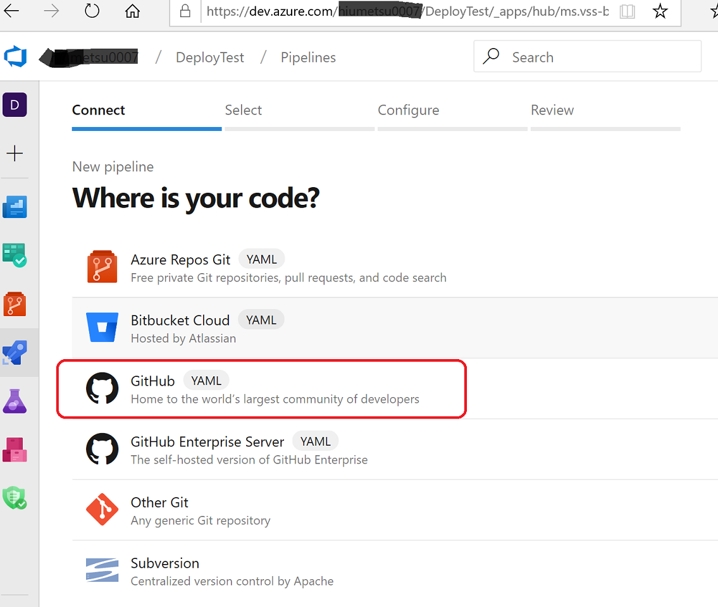Click the GitHub octocat logo
Screen dimensions: 718x607
(x=102, y=388)
